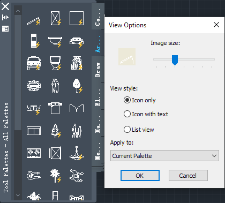Screen dimensions: 225x203
Task: Pick the stove cooktop block icon
Action: point(34,153)
